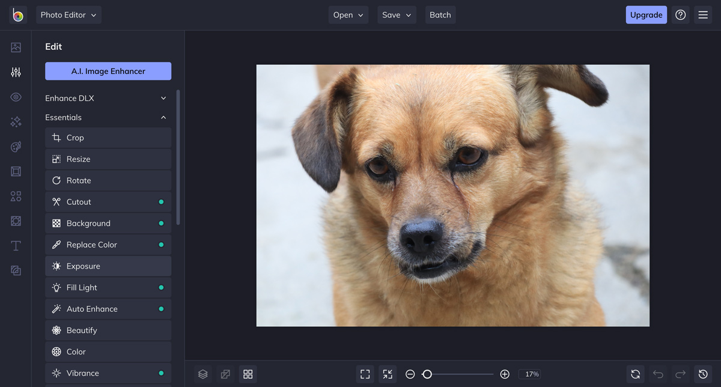Screen dimensions: 721x387
Task: Select the Exposure option
Action: tap(108, 266)
